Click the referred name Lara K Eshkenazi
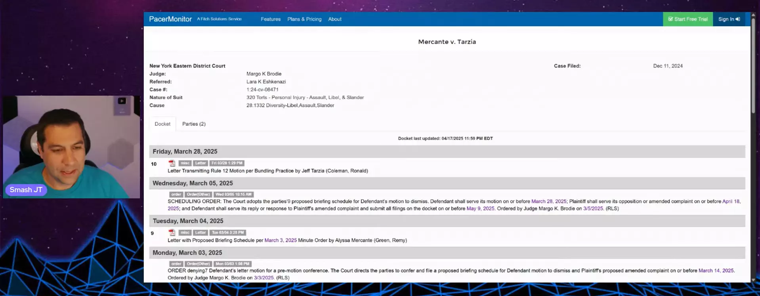This screenshot has width=760, height=296. click(266, 82)
